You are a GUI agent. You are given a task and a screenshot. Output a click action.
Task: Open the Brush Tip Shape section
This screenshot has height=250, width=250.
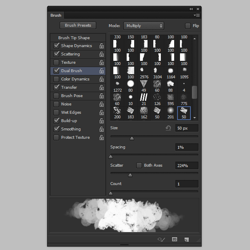coord(74,38)
